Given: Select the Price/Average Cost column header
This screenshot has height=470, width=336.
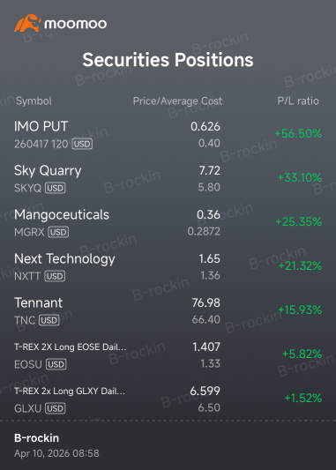Looking at the screenshot, I should [177, 101].
